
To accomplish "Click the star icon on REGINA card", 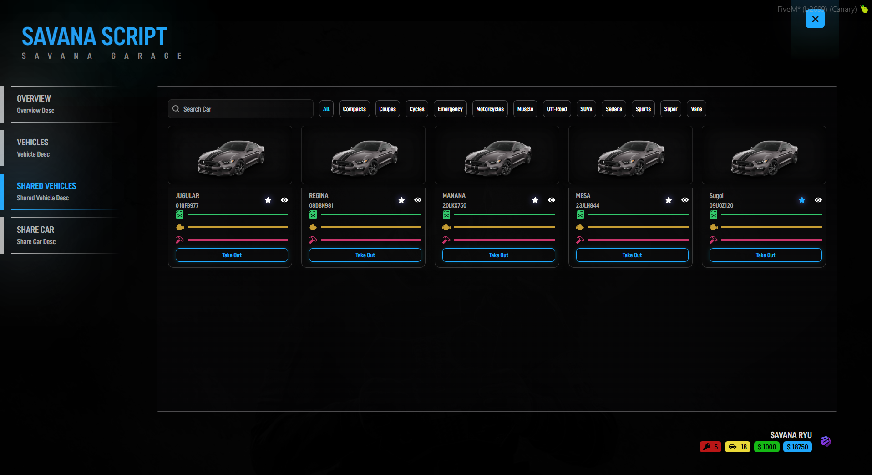I will tap(401, 200).
